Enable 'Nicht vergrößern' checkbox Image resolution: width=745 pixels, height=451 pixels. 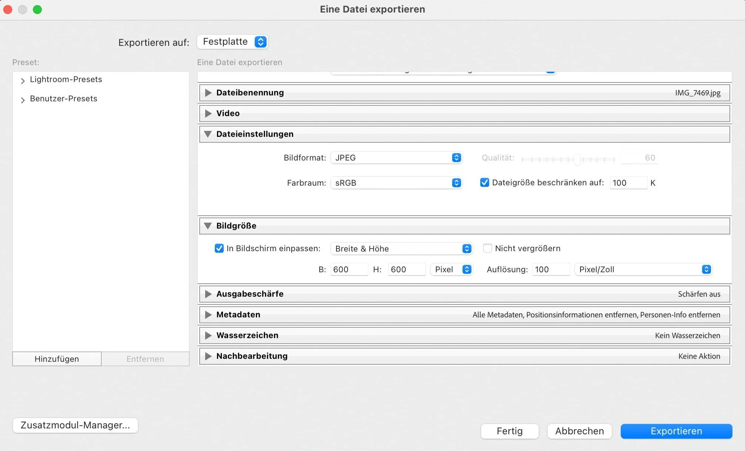(488, 248)
